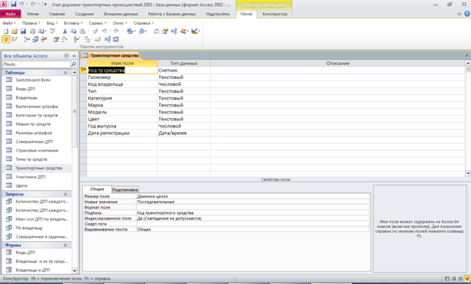Click the Год выпуска field name cell

coord(122,126)
